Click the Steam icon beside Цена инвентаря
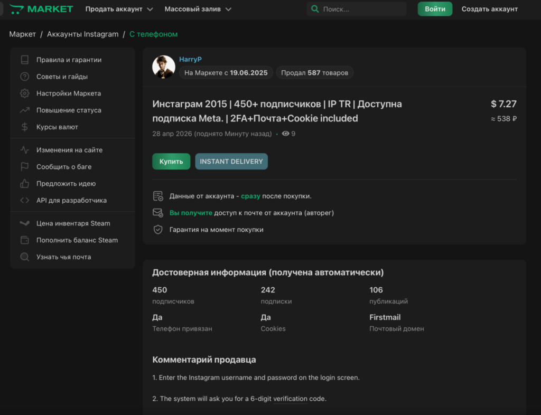Viewport: 541px width, 415px height. point(24,223)
